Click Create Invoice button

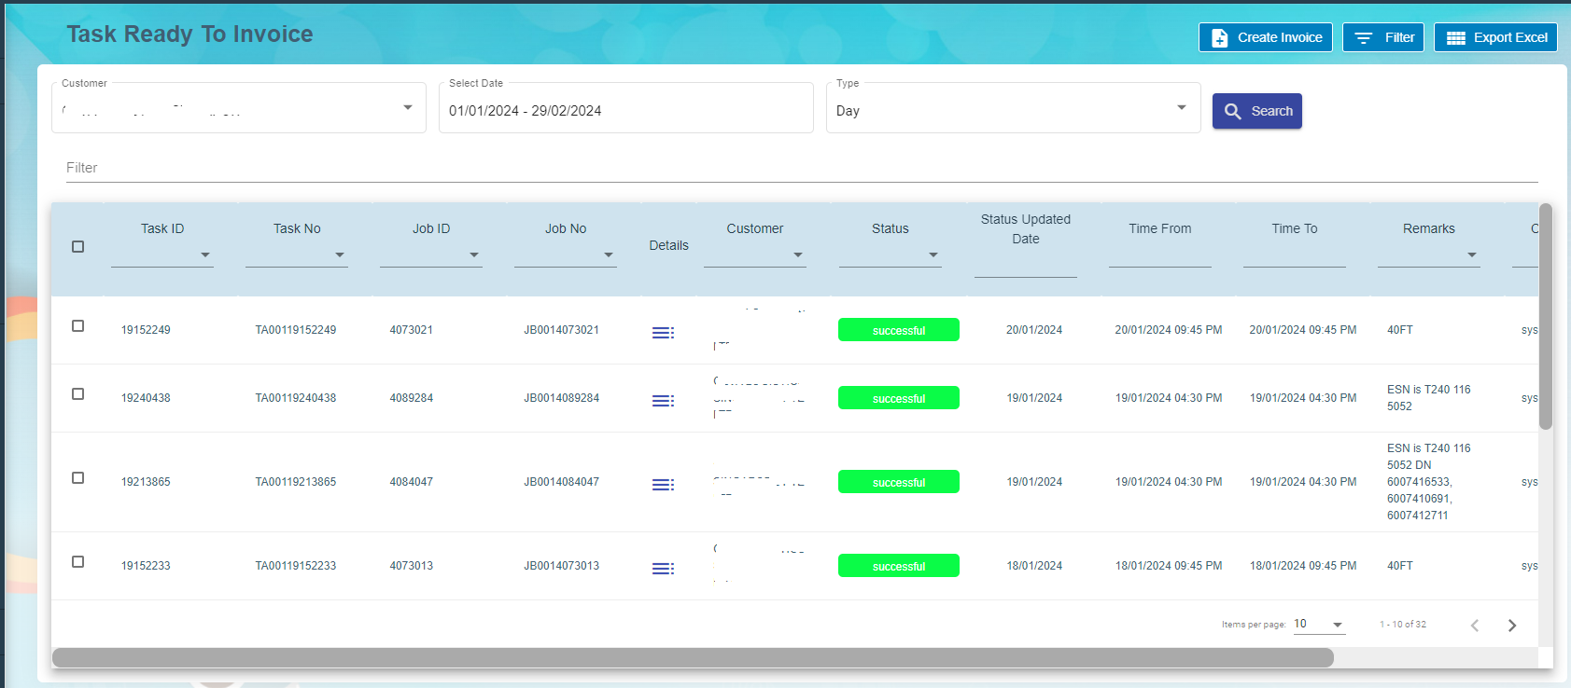click(x=1265, y=37)
